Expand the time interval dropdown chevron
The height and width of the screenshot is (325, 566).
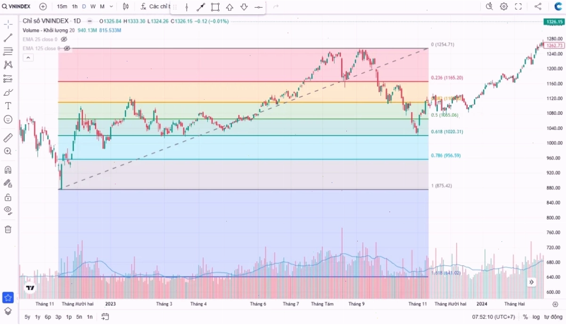tap(111, 7)
